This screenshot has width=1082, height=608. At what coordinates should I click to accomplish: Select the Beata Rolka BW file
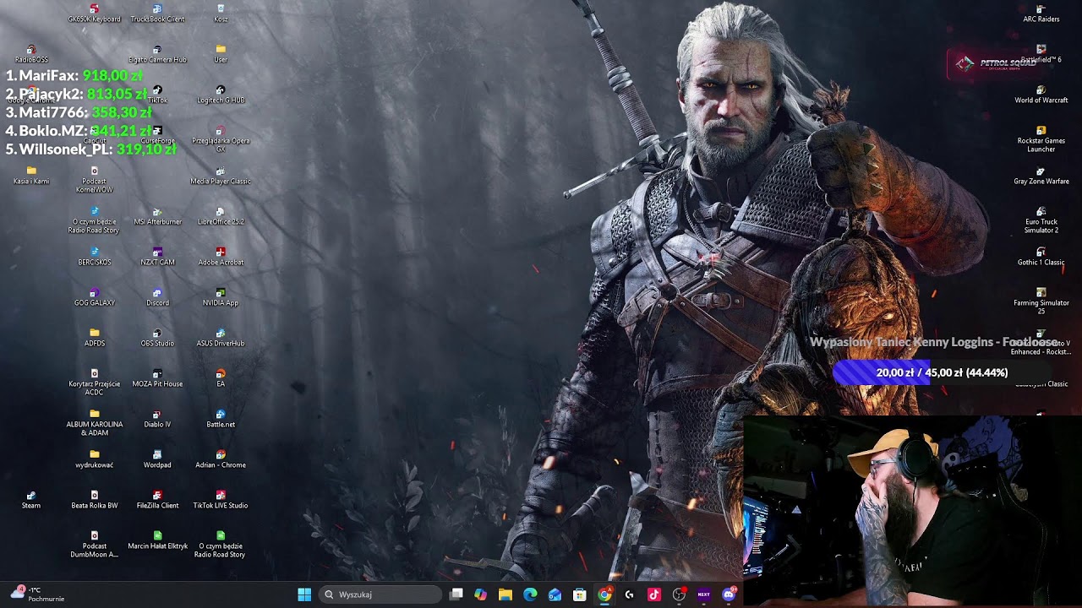click(94, 500)
